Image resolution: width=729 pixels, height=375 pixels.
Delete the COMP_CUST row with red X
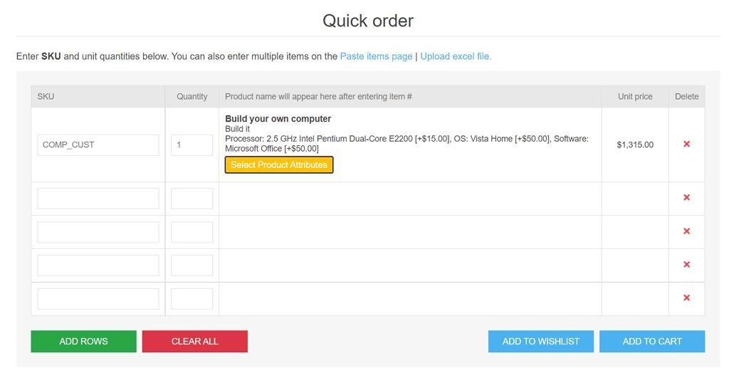click(686, 144)
